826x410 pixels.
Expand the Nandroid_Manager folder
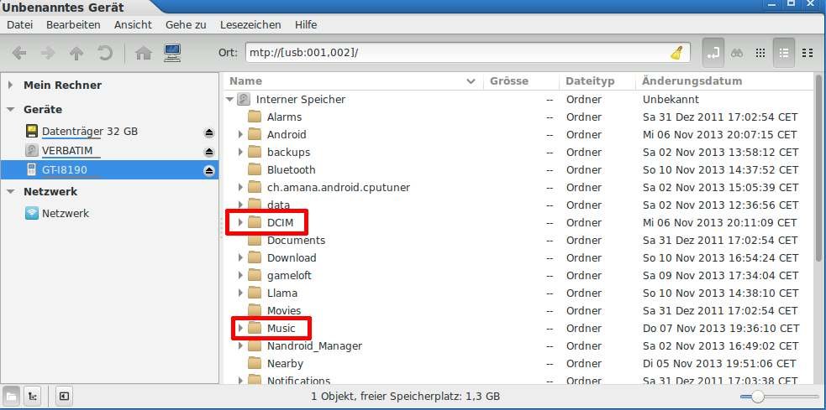click(x=240, y=346)
